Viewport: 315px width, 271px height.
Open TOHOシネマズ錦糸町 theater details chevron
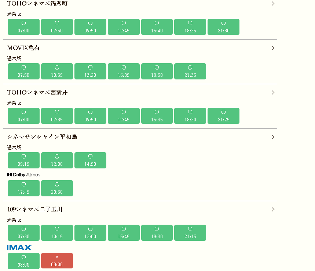[273, 4]
